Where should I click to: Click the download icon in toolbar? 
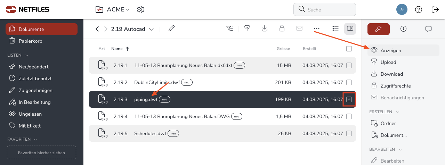coord(265,29)
